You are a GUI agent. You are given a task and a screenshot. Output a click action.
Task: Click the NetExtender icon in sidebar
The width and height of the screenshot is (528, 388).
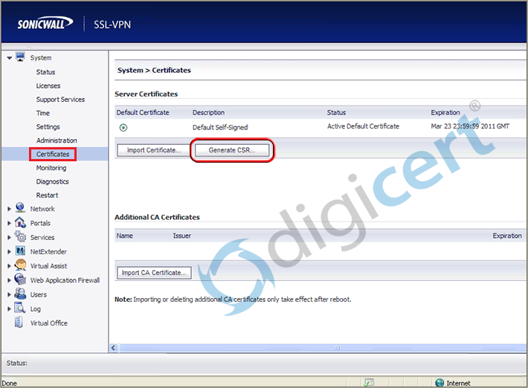[21, 251]
